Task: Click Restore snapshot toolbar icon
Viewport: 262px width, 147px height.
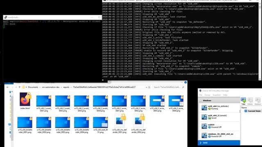Action: (257, 101)
